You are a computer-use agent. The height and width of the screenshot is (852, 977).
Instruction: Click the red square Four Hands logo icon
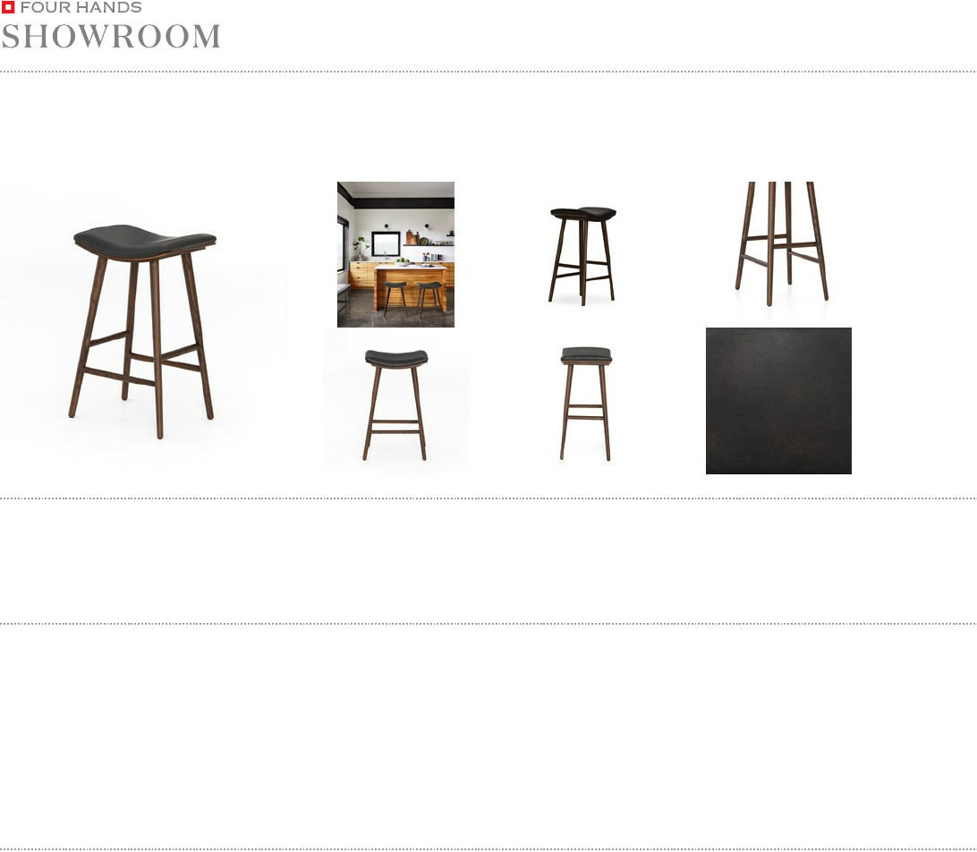[8, 7]
